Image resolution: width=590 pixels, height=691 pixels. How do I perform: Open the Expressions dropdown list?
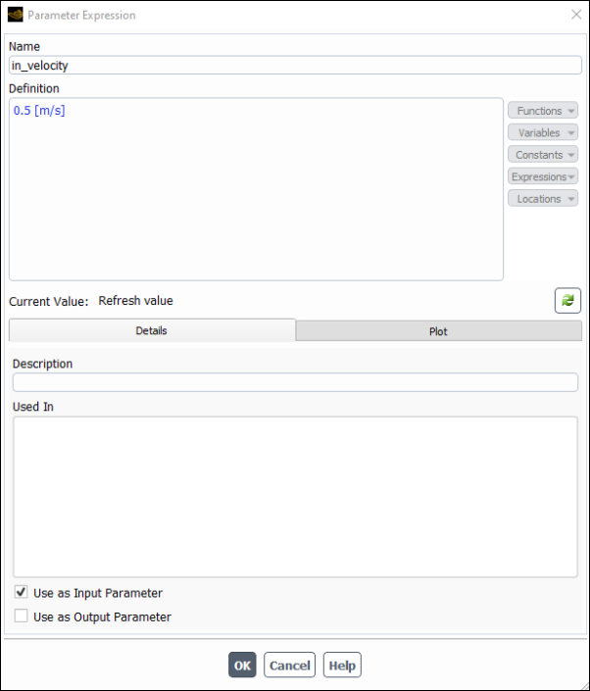(x=543, y=176)
